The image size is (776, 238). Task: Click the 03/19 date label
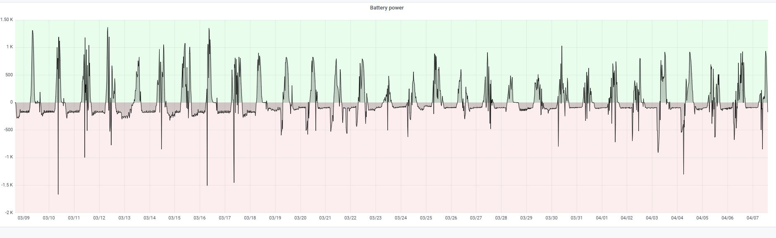point(275,218)
